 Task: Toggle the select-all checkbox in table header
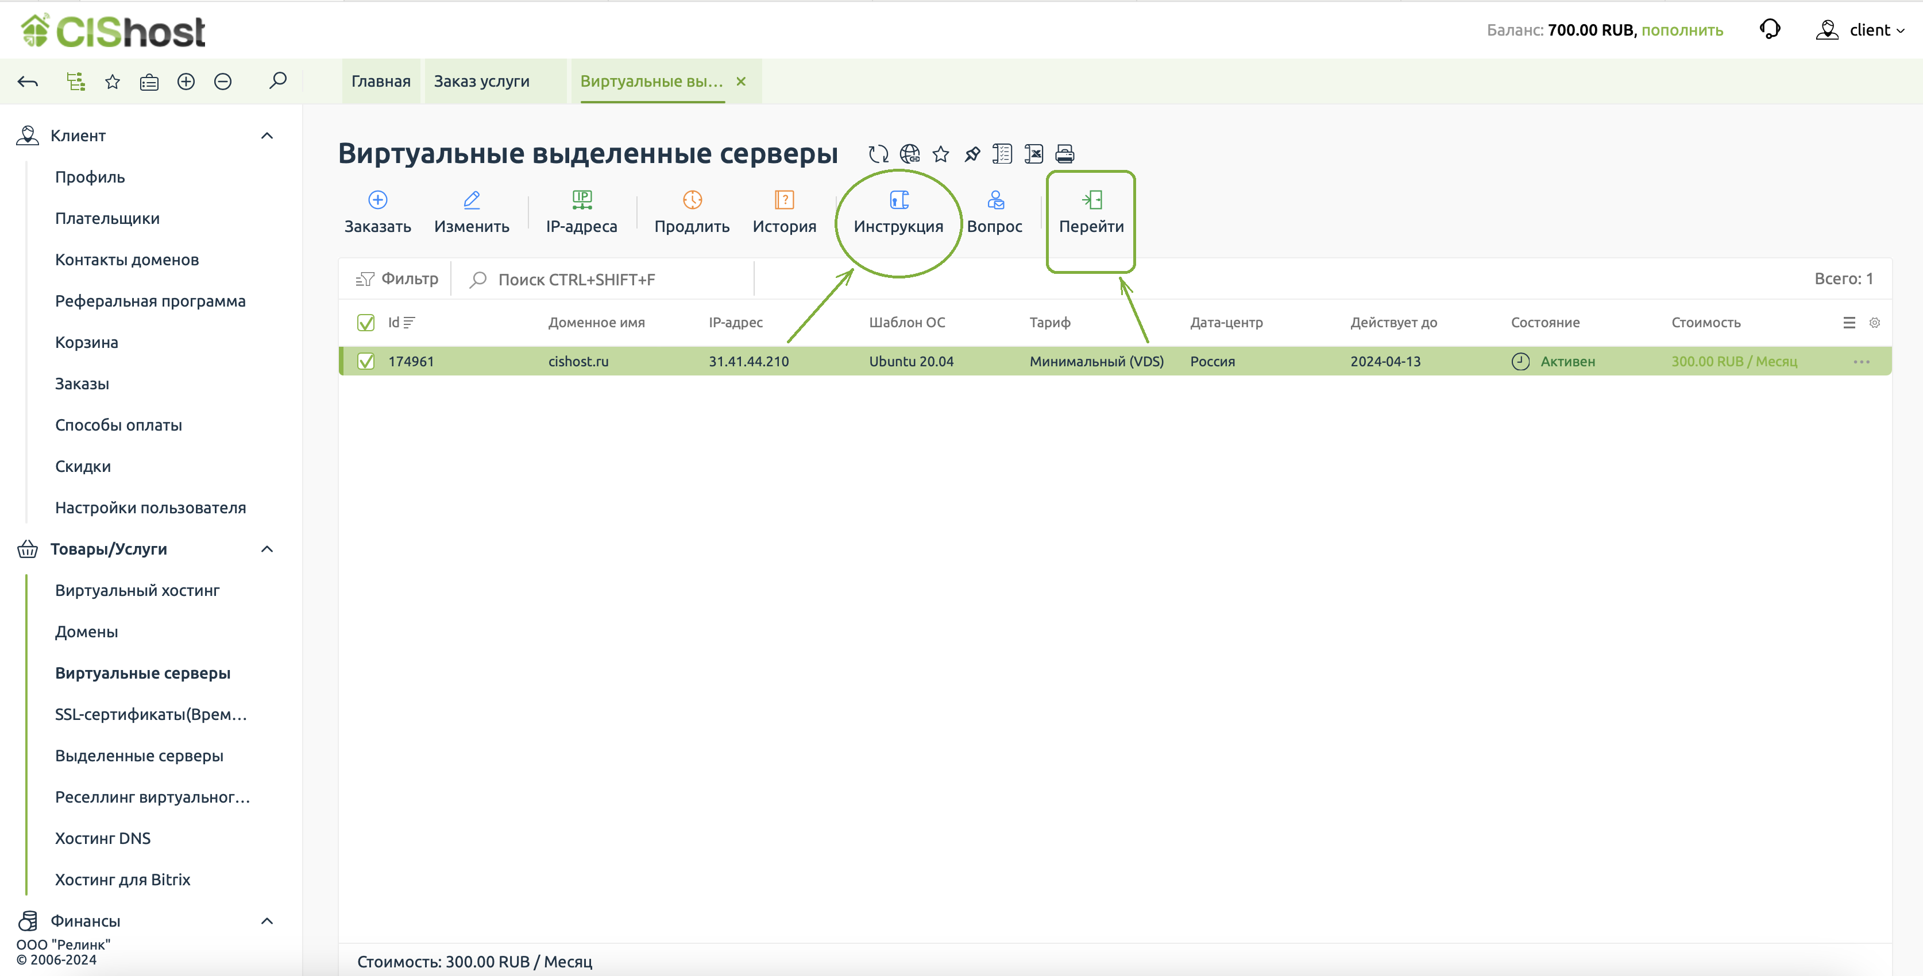pos(366,322)
